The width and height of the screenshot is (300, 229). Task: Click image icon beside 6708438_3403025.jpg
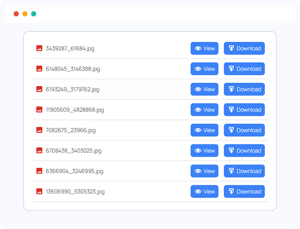tap(39, 151)
